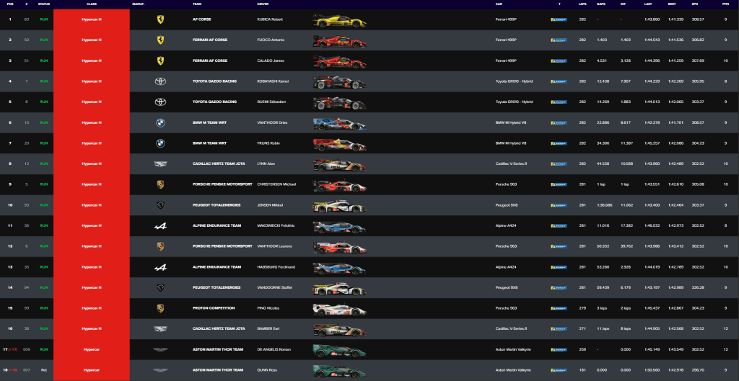Click the Michelin tyre badge in Kubica's row
This screenshot has width=739, height=381.
coord(559,19)
